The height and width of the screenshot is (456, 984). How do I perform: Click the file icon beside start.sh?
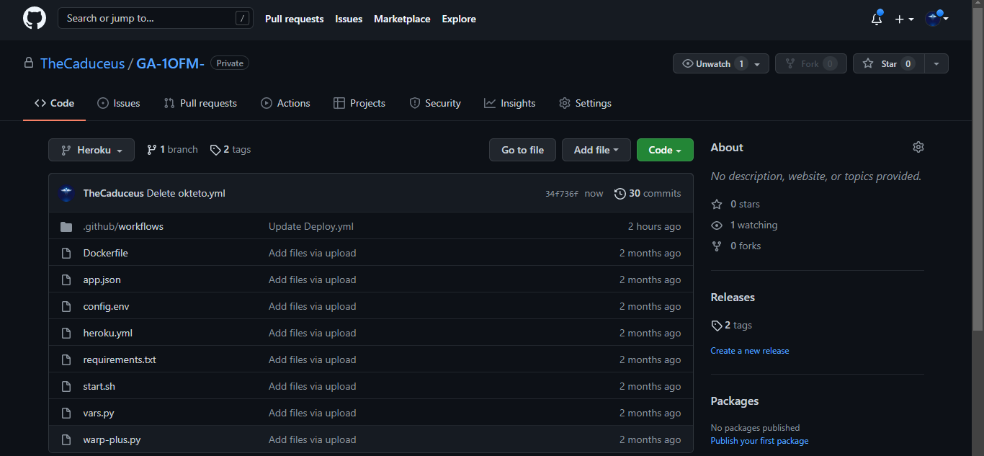point(66,386)
